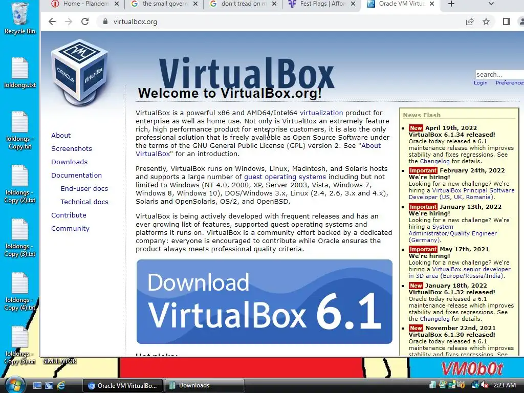524x393 pixels.
Task: Open the Contribute sidebar link
Action: (x=69, y=215)
